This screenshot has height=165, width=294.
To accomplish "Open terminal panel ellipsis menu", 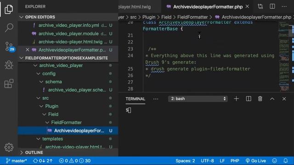I will coord(156,99).
